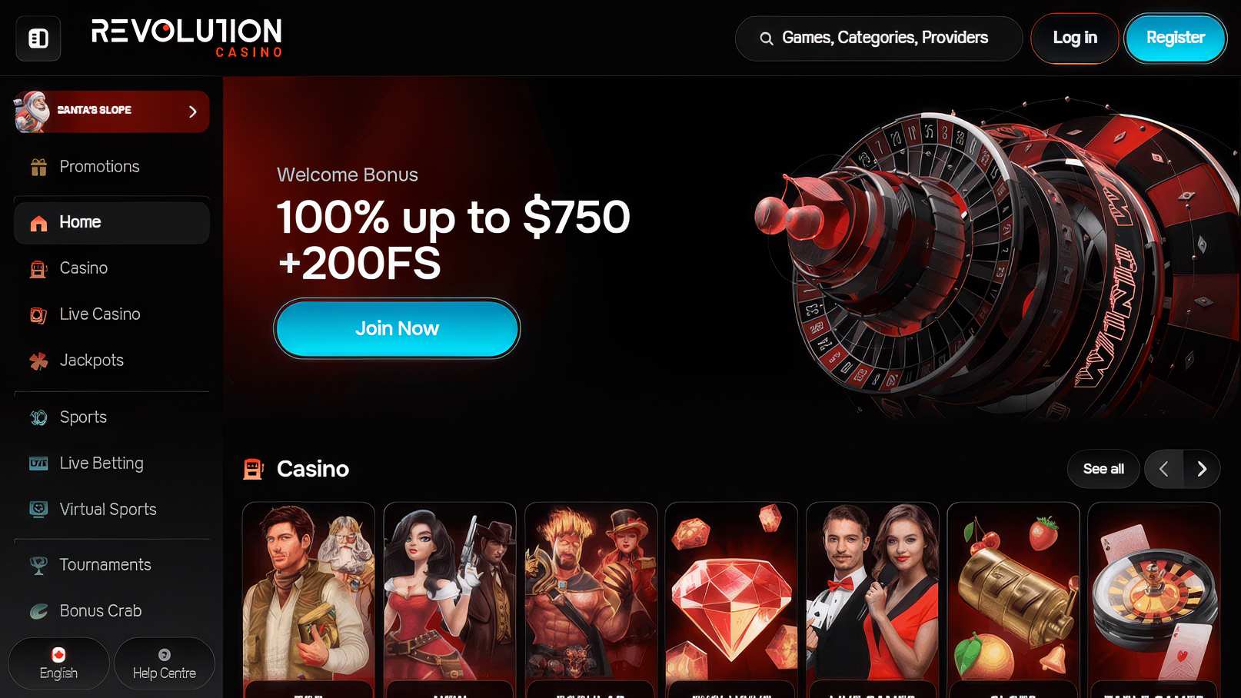Open the English language selector

(x=58, y=663)
